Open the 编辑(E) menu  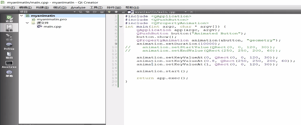click(25, 7)
